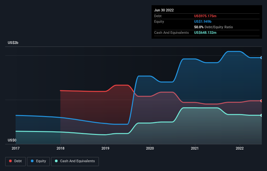The height and width of the screenshot is (171, 267).
Task: Click the Debt row label in tooltip
Action: coord(158,16)
